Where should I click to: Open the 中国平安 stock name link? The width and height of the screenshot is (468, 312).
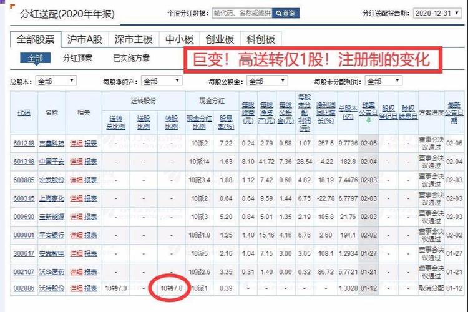tap(52, 162)
